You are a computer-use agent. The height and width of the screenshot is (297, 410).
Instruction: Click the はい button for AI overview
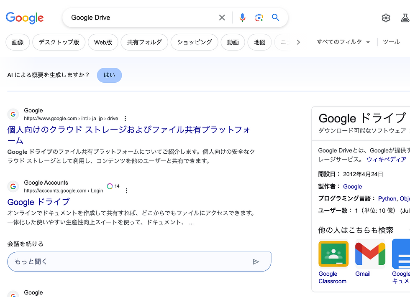point(109,75)
